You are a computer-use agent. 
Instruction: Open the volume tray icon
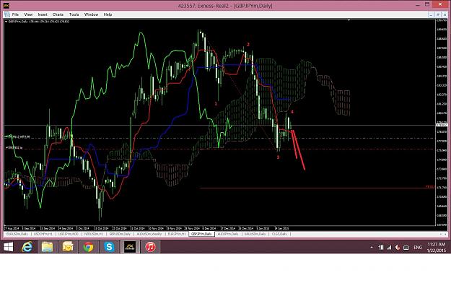click(397, 248)
